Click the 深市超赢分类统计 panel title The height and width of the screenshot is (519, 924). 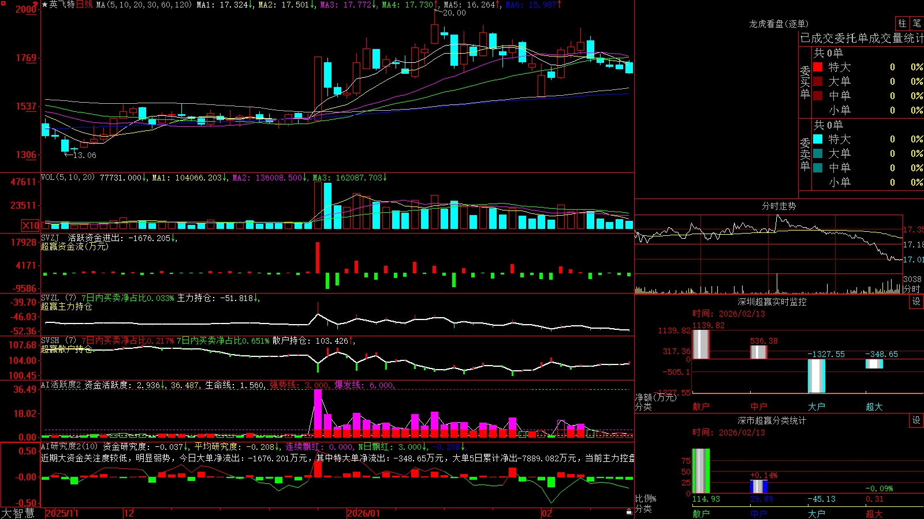[x=772, y=420]
